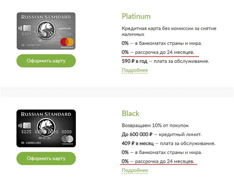Open Подробнее link under Platinum card
This screenshot has height=183, width=234.
coord(135,70)
